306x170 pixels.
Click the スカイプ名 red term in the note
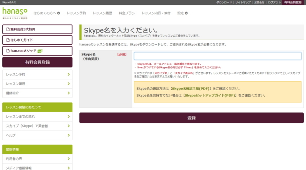tap(161, 73)
